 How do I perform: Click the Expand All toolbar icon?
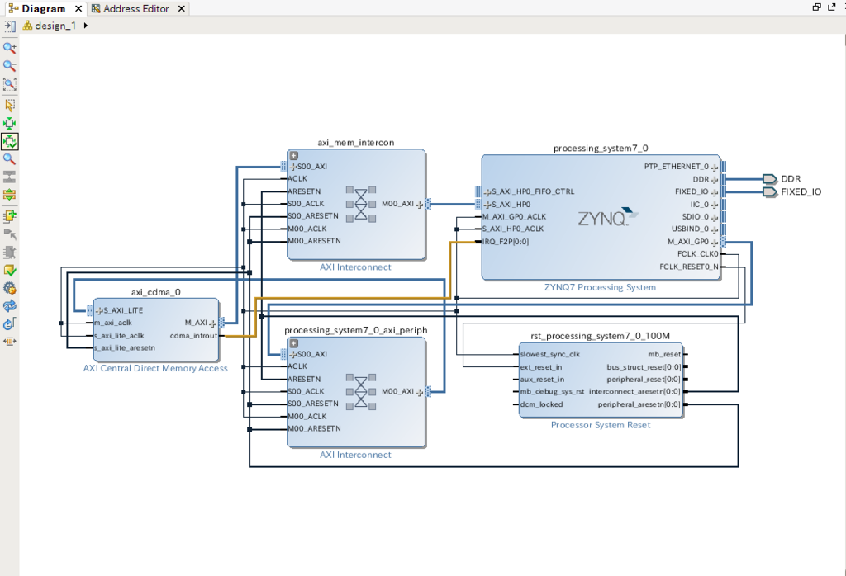tap(10, 195)
